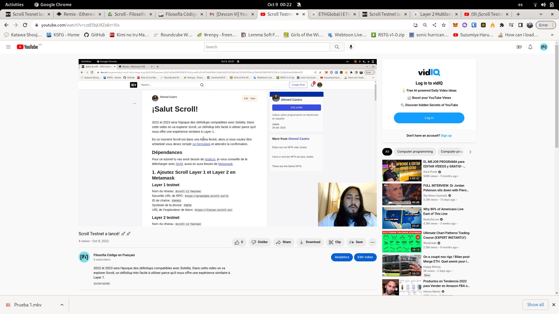Open the Why 80% of Americans Live East video
The height and width of the screenshot is (314, 559).
[402, 218]
